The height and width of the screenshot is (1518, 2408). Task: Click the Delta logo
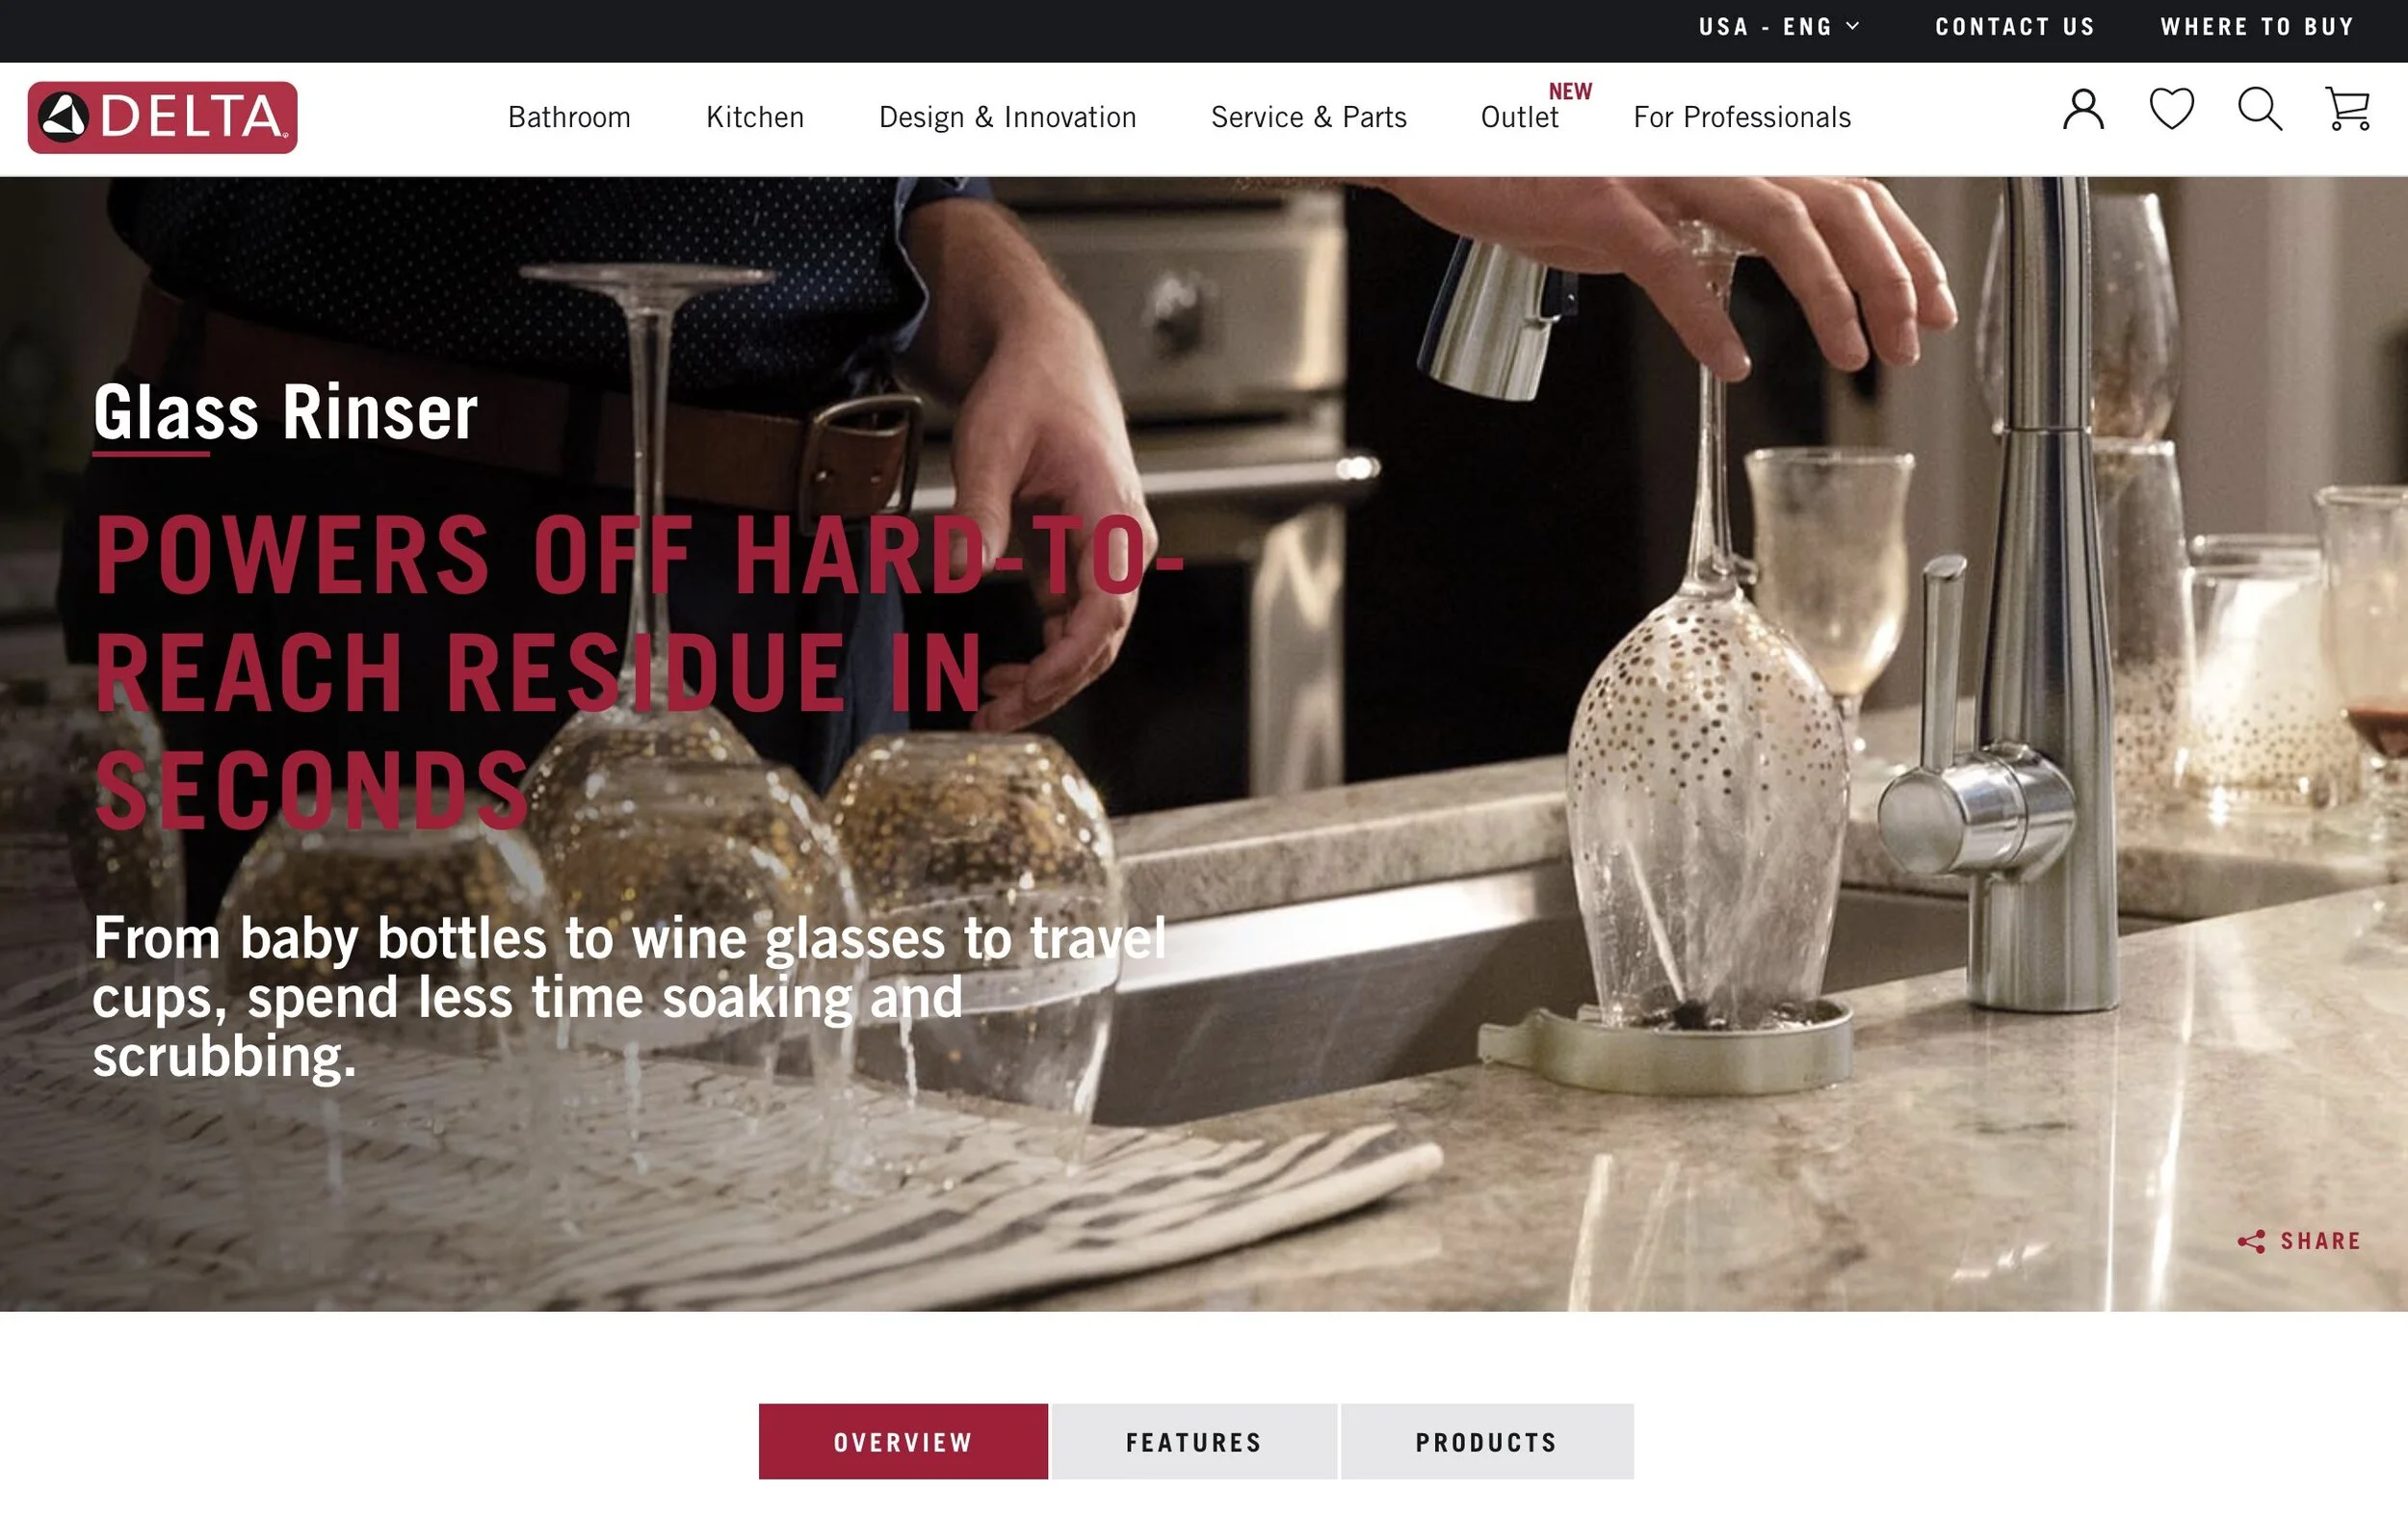tap(162, 117)
